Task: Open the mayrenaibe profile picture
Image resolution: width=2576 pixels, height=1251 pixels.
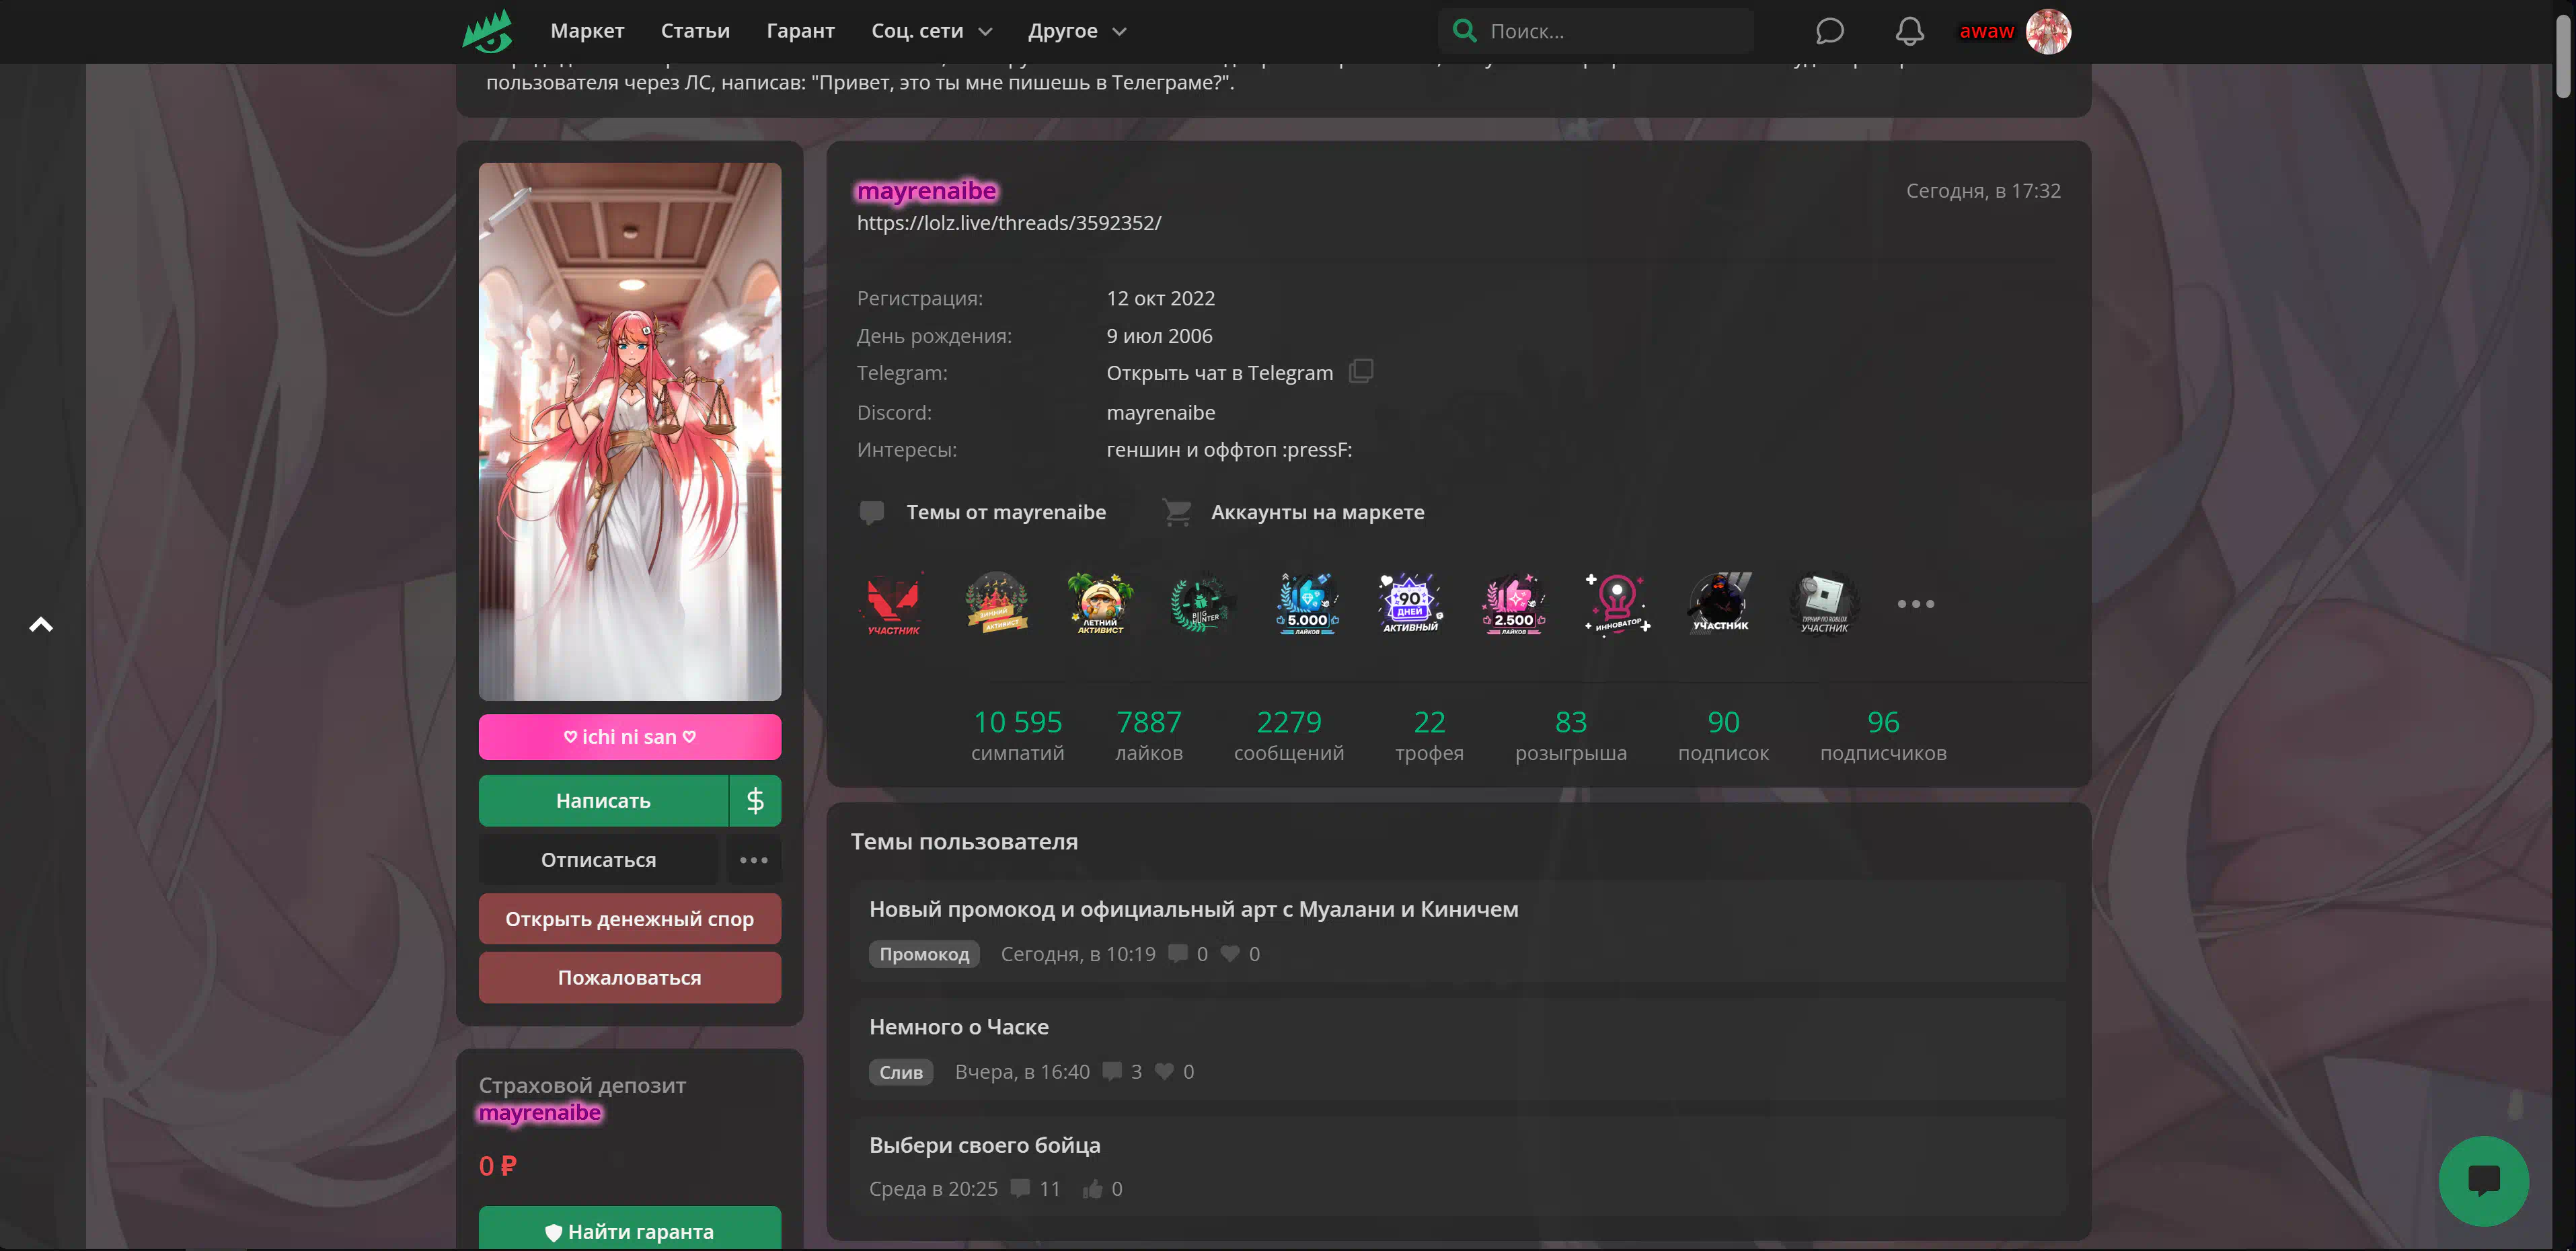Action: (x=629, y=431)
